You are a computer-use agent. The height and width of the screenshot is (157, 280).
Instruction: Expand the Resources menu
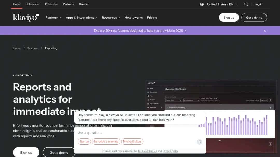click(111, 18)
